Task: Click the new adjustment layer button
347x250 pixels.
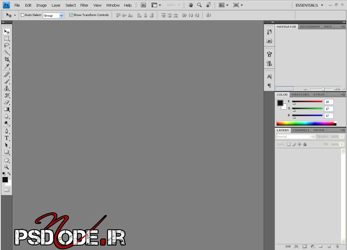Action: point(313,246)
